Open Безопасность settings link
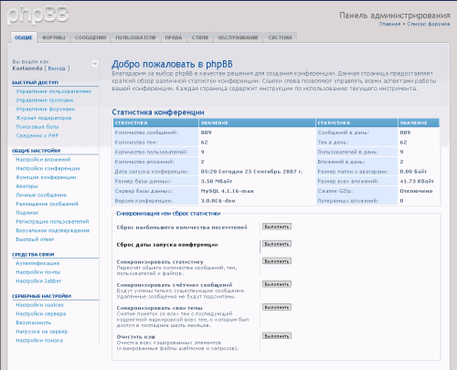457x370 pixels. (x=34, y=322)
